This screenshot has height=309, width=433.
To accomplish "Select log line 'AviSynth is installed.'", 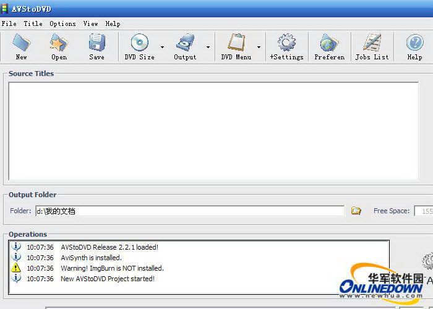I will coord(91,258).
